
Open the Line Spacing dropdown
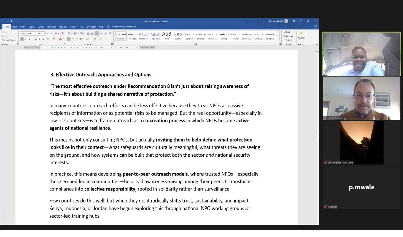90,39
